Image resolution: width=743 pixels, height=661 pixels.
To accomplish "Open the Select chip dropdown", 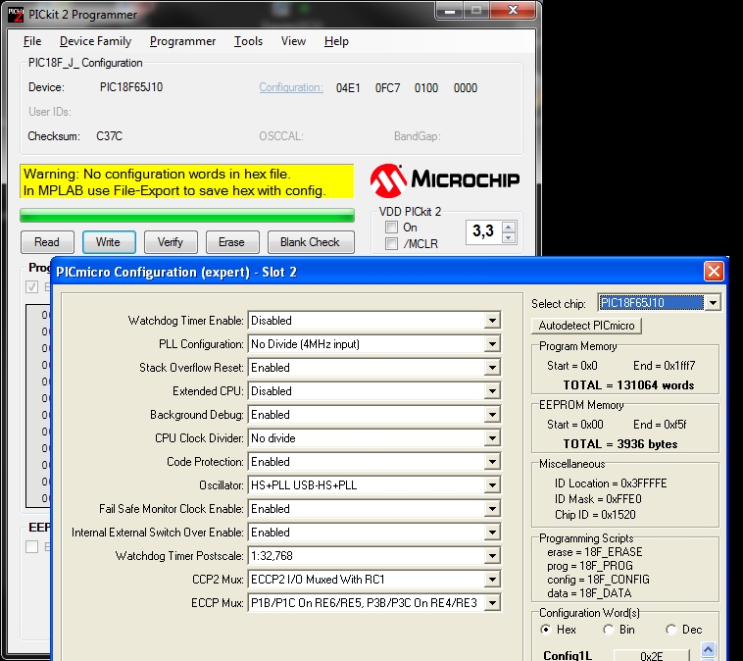I will pyautogui.click(x=713, y=302).
